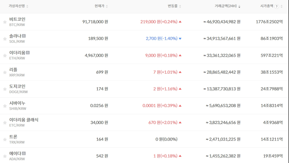This screenshot has width=289, height=163.
Task: Favorite the 비트코인 star icon
Action: coord(5,22)
